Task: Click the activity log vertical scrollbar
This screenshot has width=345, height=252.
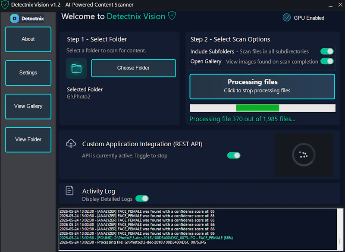Action: (340, 229)
